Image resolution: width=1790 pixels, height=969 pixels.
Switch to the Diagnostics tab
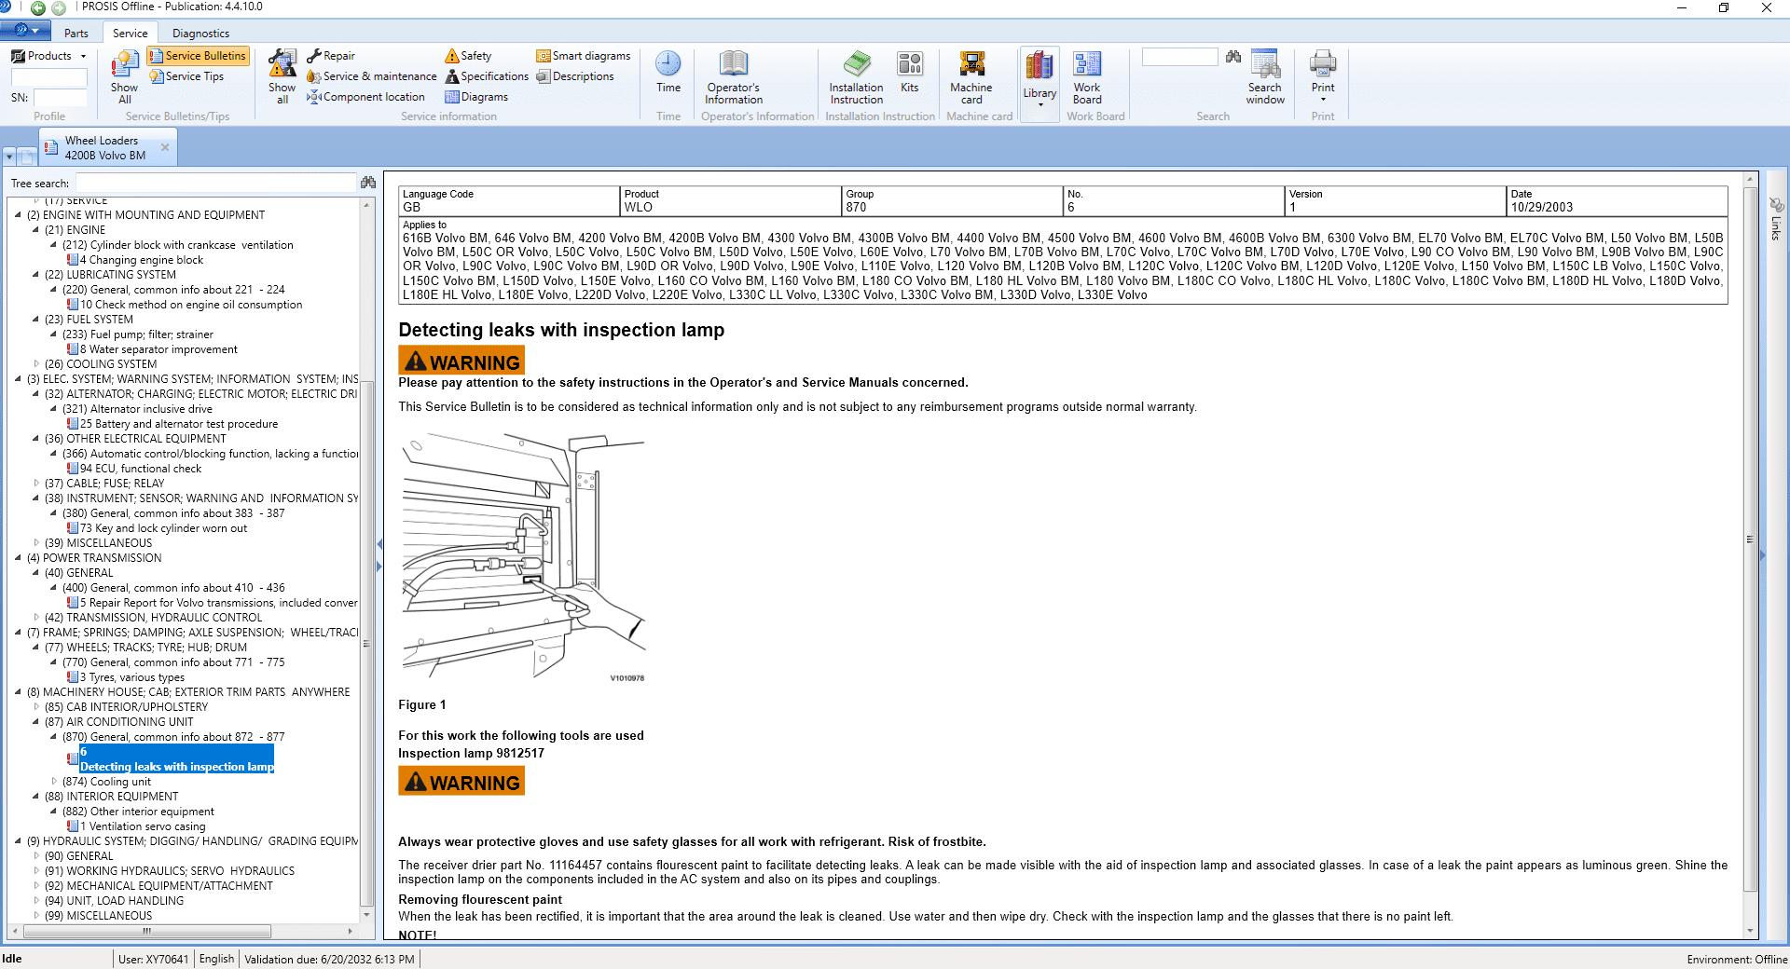pyautogui.click(x=200, y=34)
